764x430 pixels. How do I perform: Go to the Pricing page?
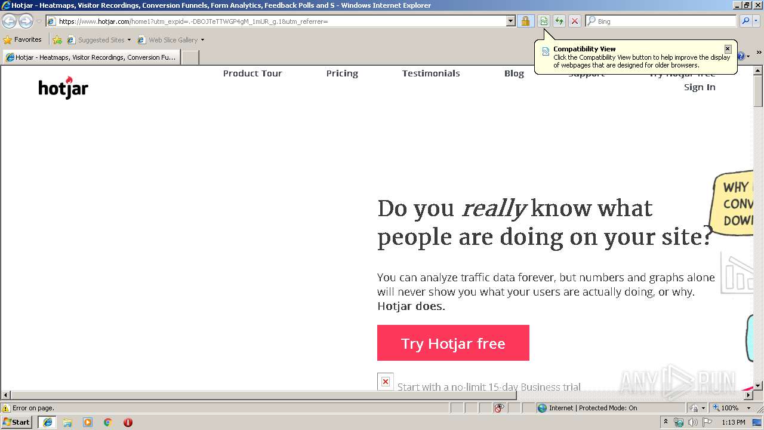tap(342, 73)
